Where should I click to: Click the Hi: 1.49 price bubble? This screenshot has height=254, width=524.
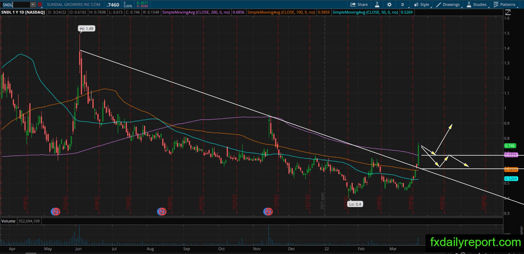coord(86,29)
